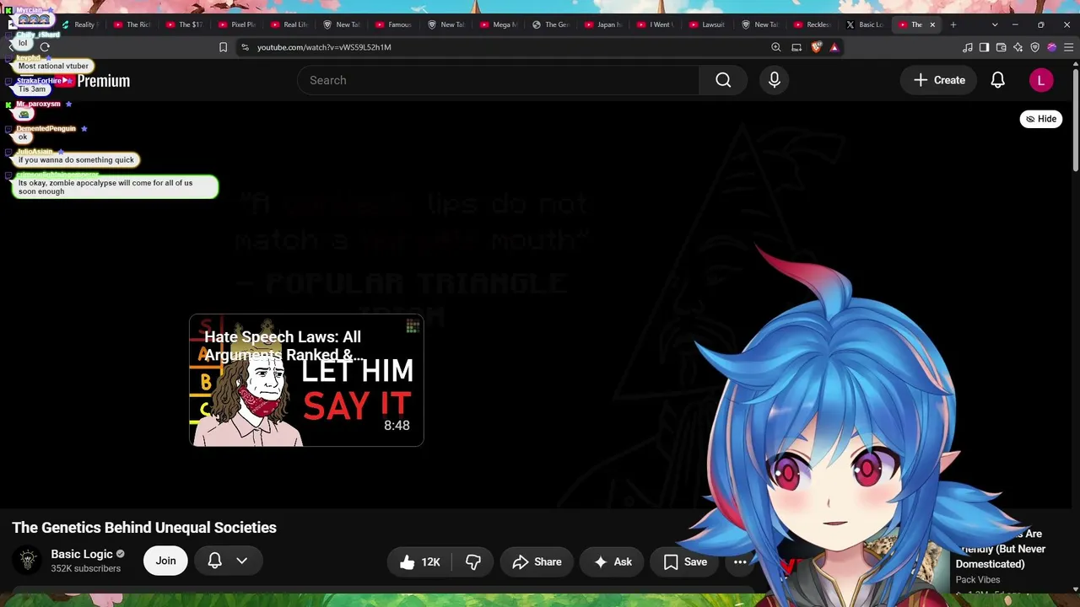The width and height of the screenshot is (1080, 607).
Task: Toggle the browser sidebar panel
Action: pyautogui.click(x=984, y=47)
